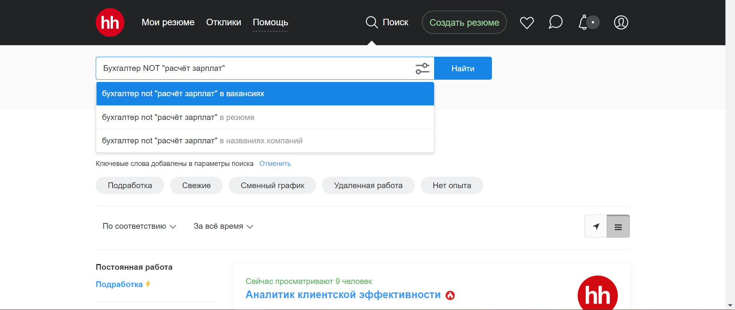Click lightning icon next to Подработка
The image size is (735, 310).
[148, 284]
